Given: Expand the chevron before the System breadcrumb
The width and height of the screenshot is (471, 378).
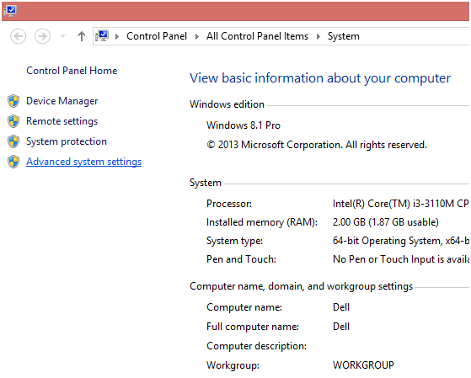Looking at the screenshot, I should coord(318,37).
